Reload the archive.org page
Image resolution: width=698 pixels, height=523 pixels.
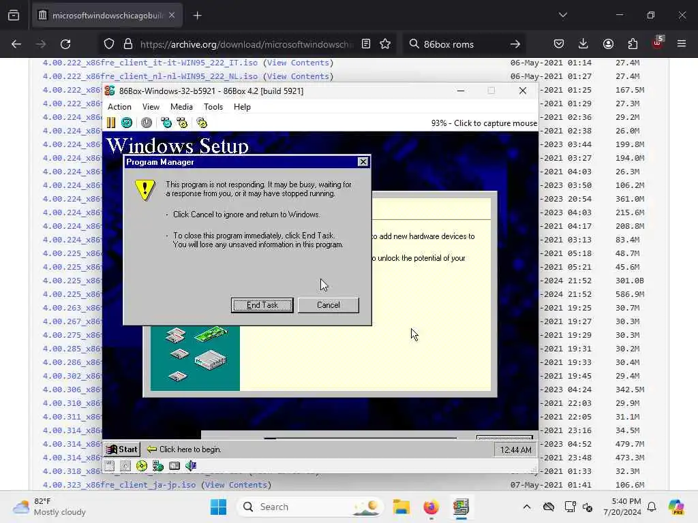pos(65,44)
